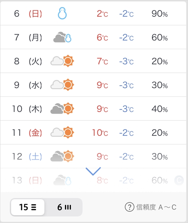Expand more days with the blue chevron

(93, 171)
